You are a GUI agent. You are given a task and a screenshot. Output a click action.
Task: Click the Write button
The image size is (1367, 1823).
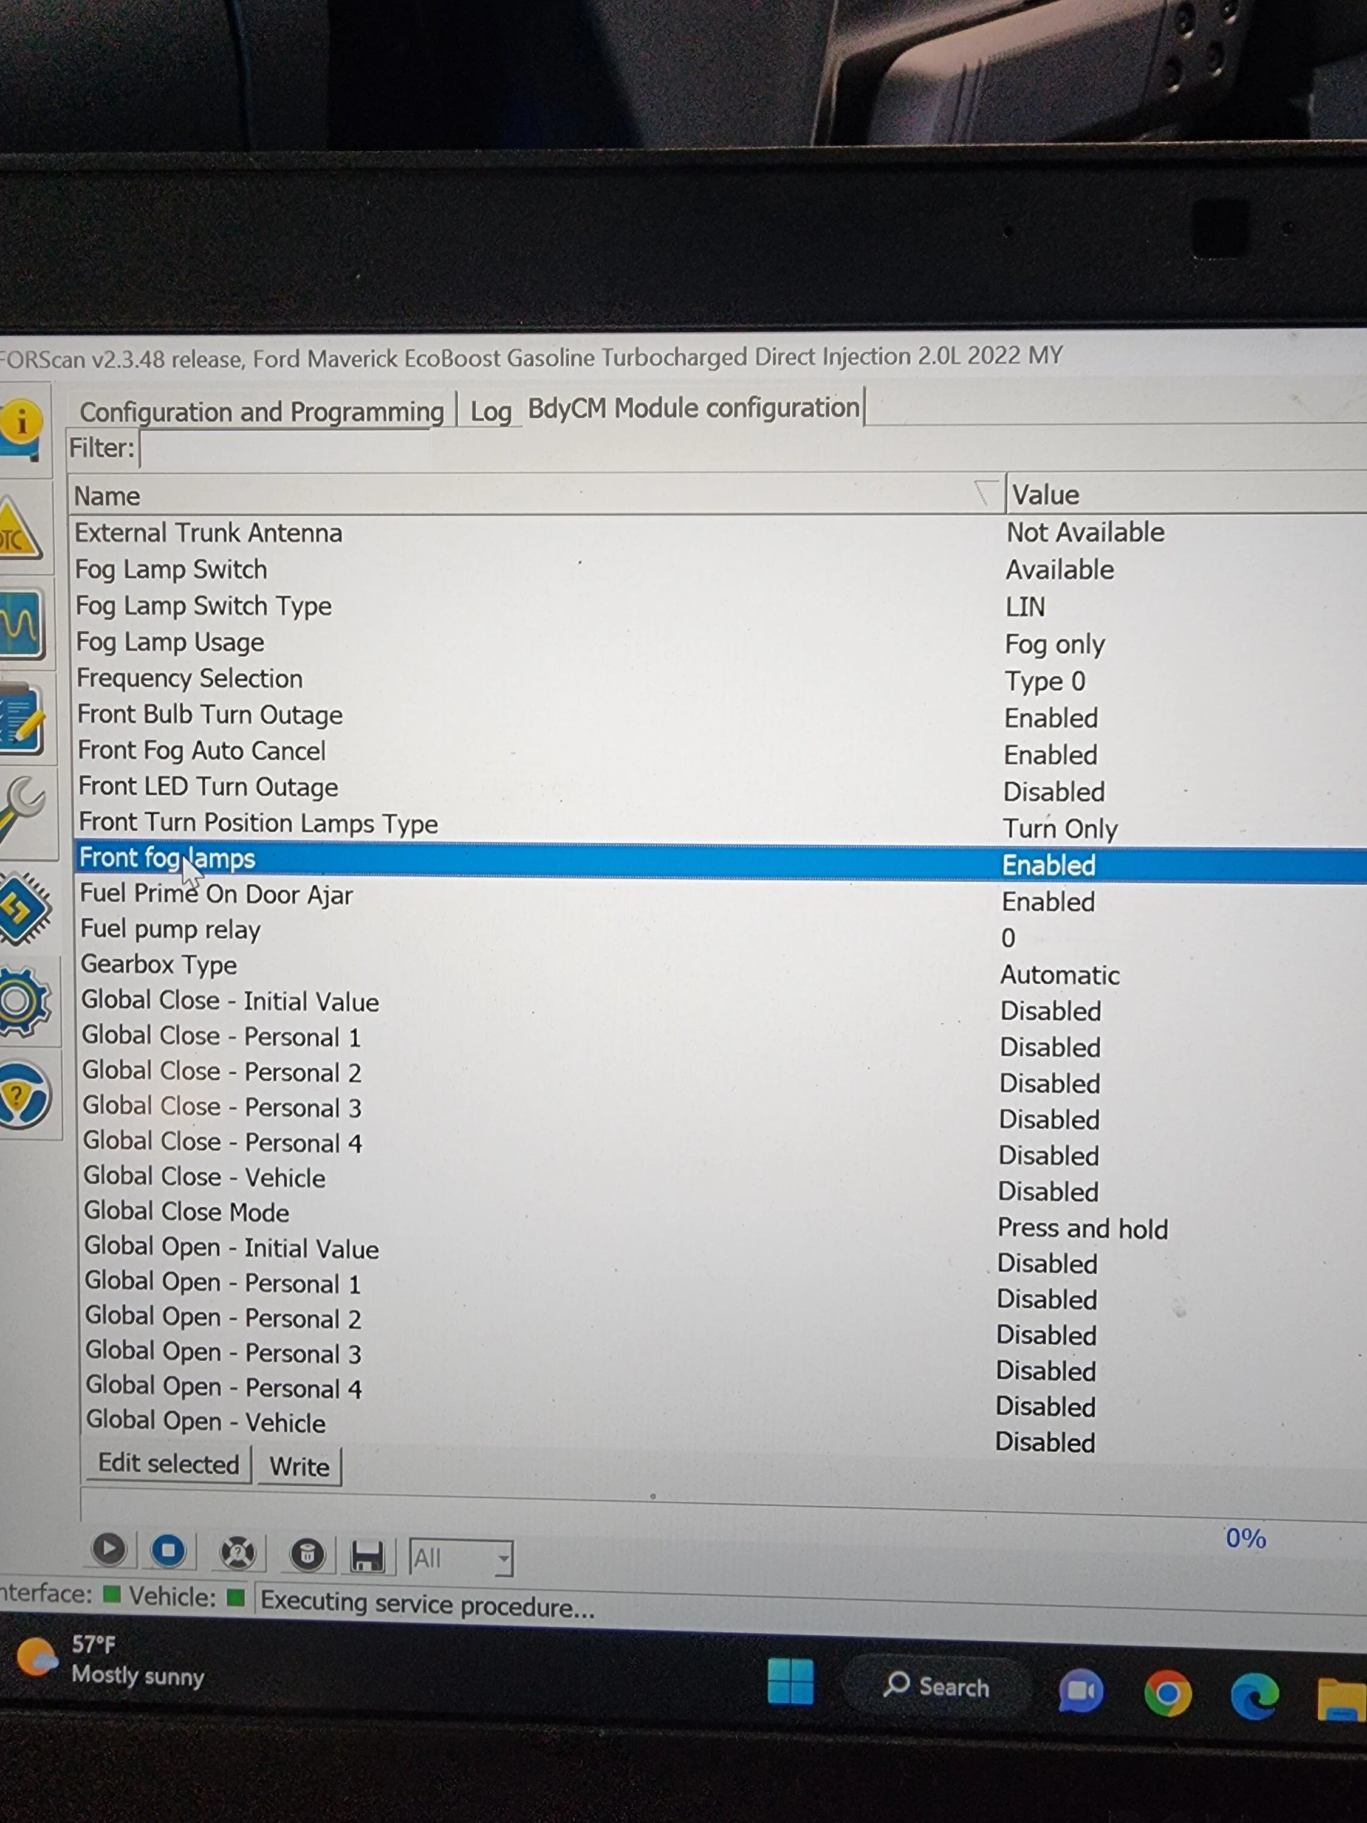[x=299, y=1467]
